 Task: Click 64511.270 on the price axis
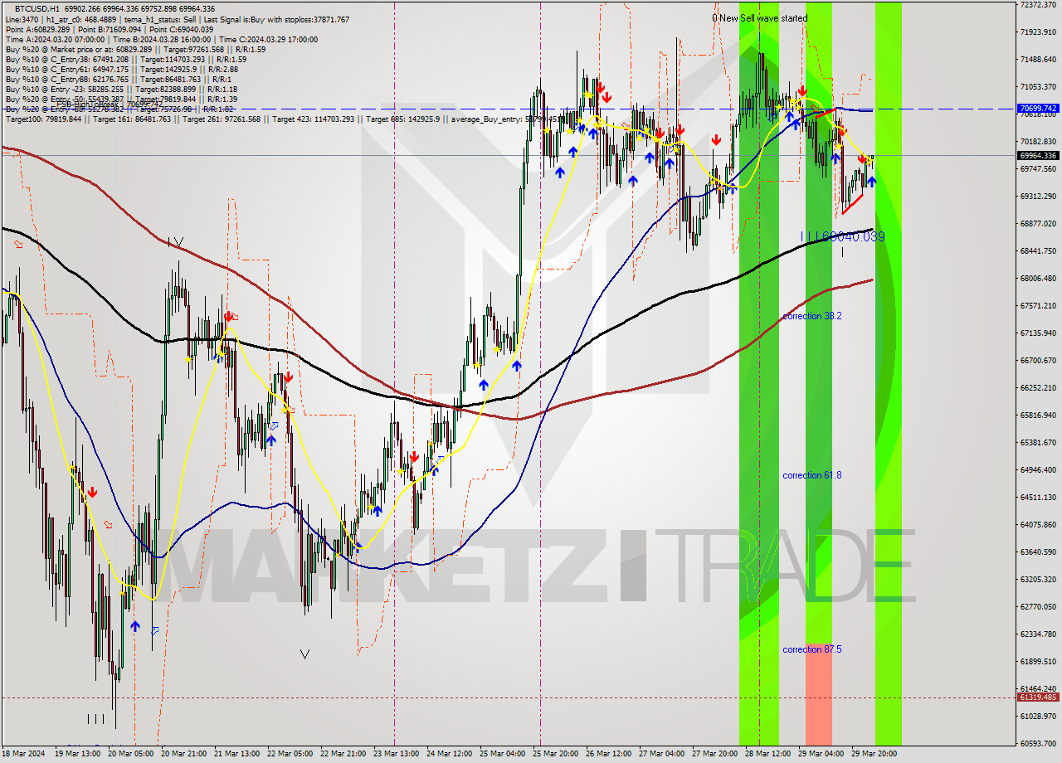pos(1038,497)
